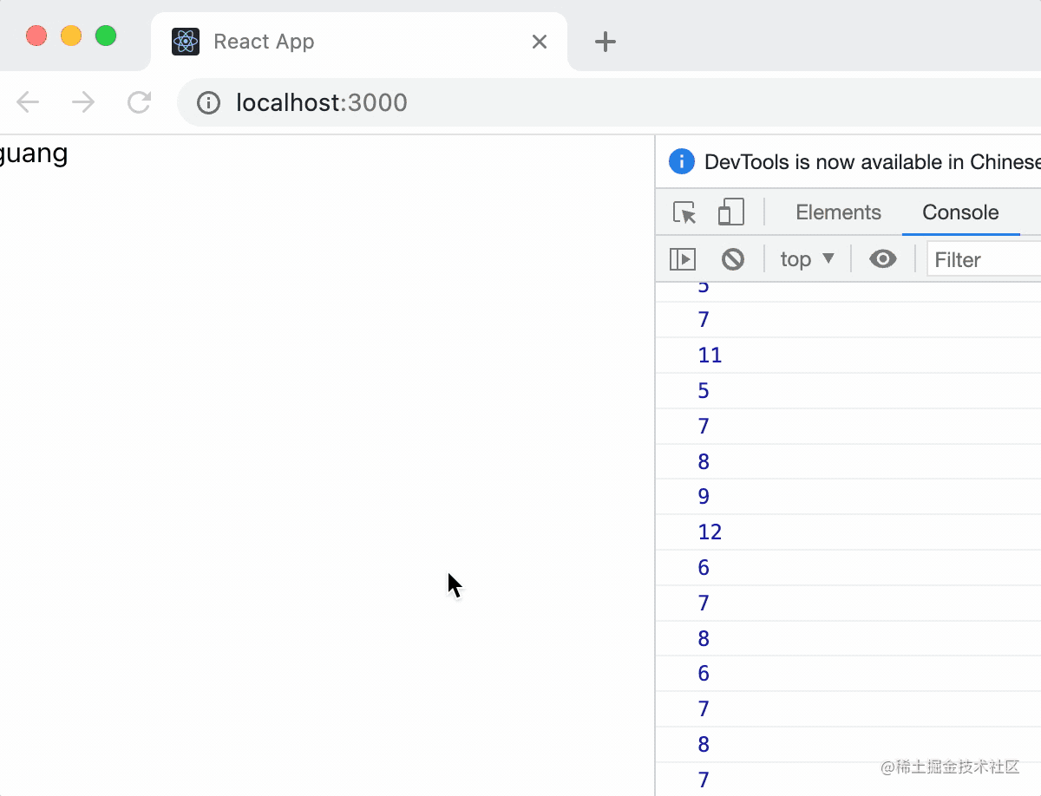Reload the page
This screenshot has height=796, width=1041.
(139, 103)
